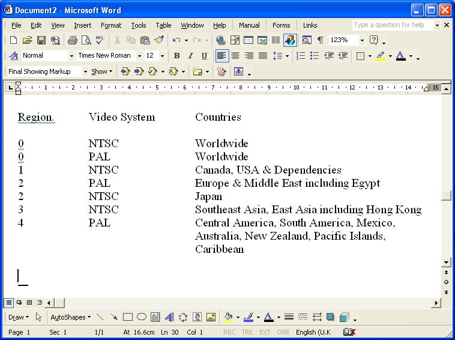Paste from the clipboard
The width and height of the screenshot is (455, 340).
[x=145, y=40]
